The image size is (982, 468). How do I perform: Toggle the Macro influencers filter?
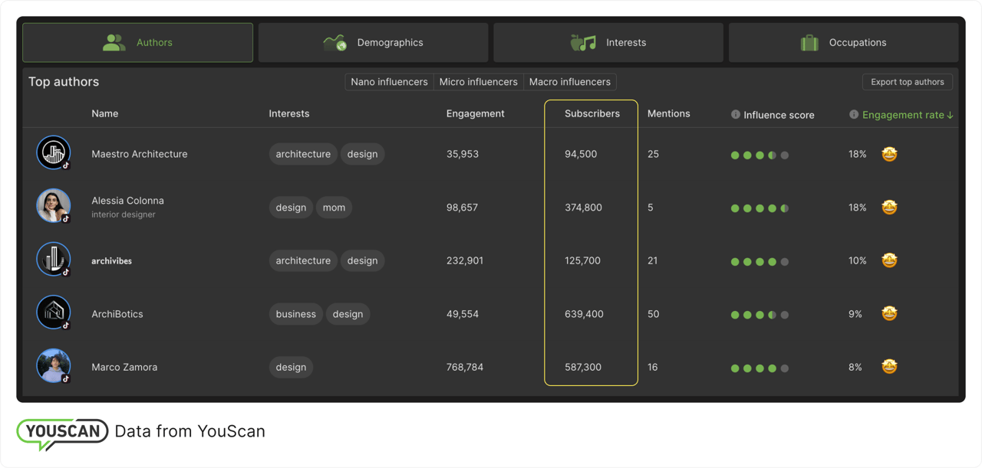[570, 82]
